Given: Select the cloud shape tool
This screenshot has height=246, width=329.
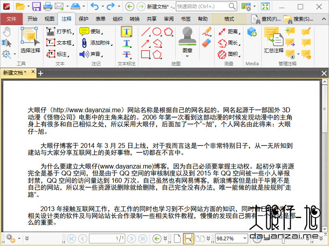Looking at the screenshot, I should point(168,32).
